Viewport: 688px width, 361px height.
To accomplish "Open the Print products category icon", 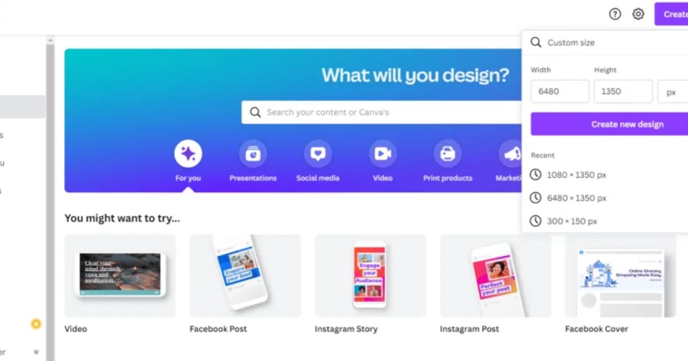I will (447, 154).
